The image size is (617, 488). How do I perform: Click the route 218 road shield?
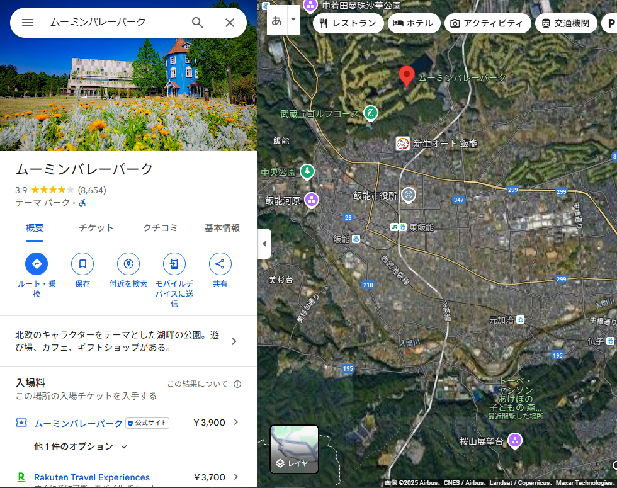[368, 285]
